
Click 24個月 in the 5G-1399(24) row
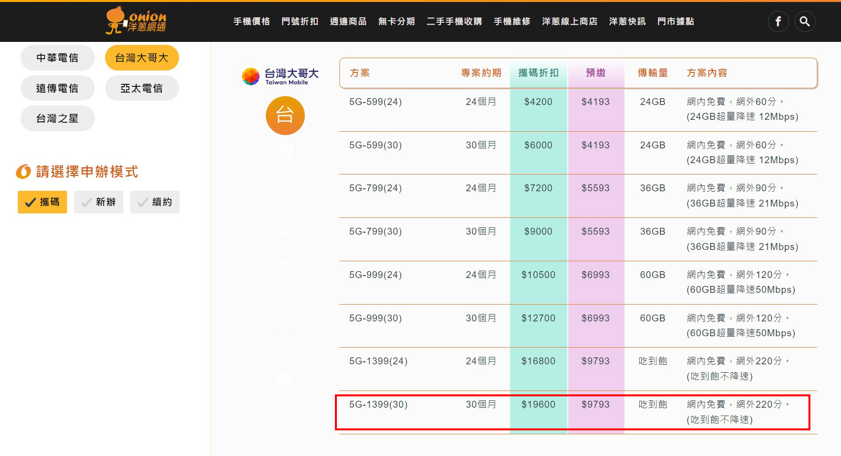click(x=481, y=361)
